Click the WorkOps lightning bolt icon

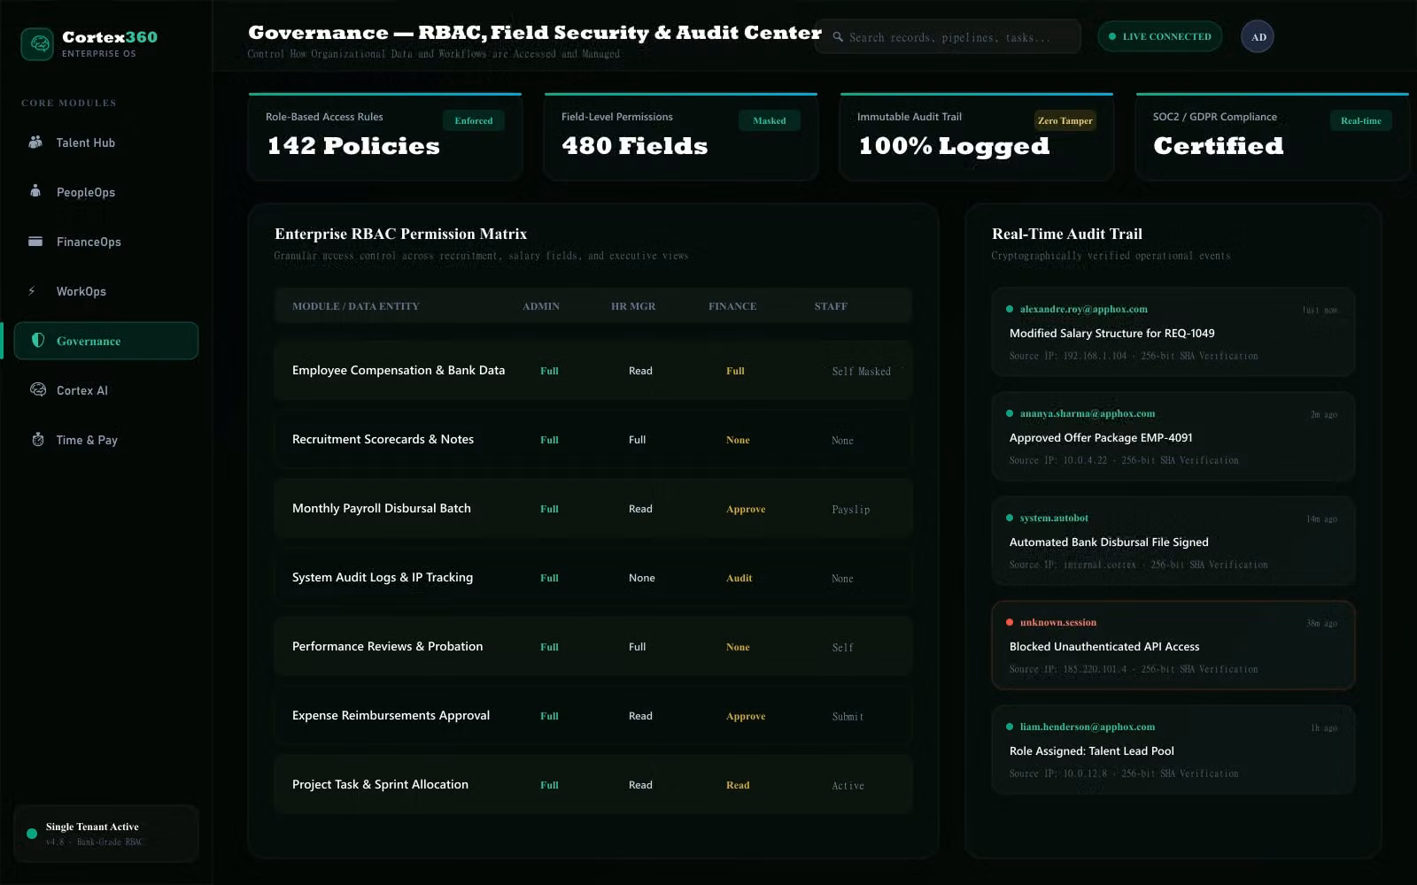tap(33, 290)
